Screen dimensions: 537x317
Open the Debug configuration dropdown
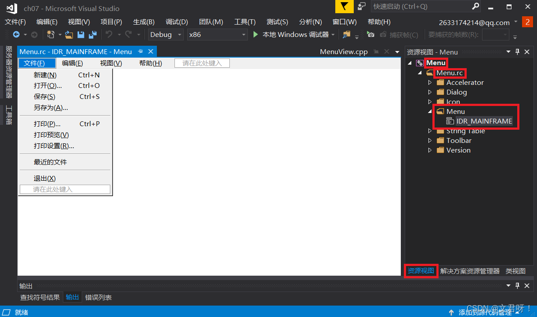(166, 34)
